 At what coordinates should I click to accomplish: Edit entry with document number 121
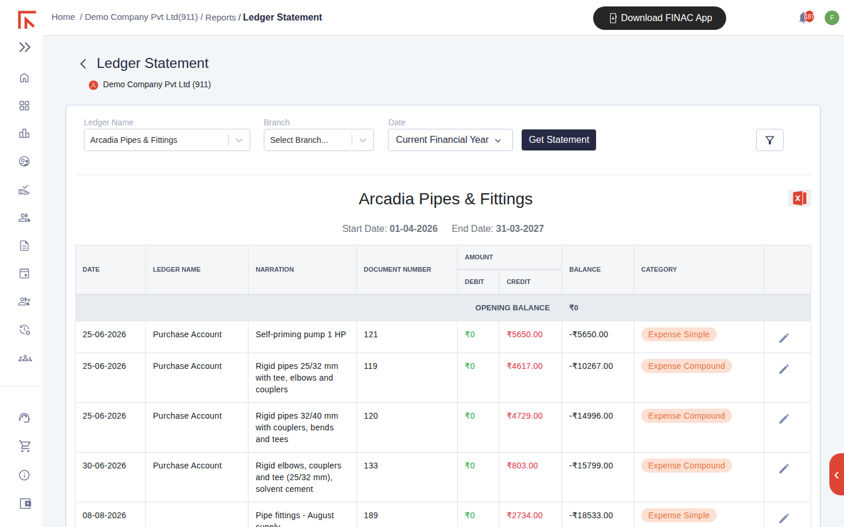click(x=784, y=338)
